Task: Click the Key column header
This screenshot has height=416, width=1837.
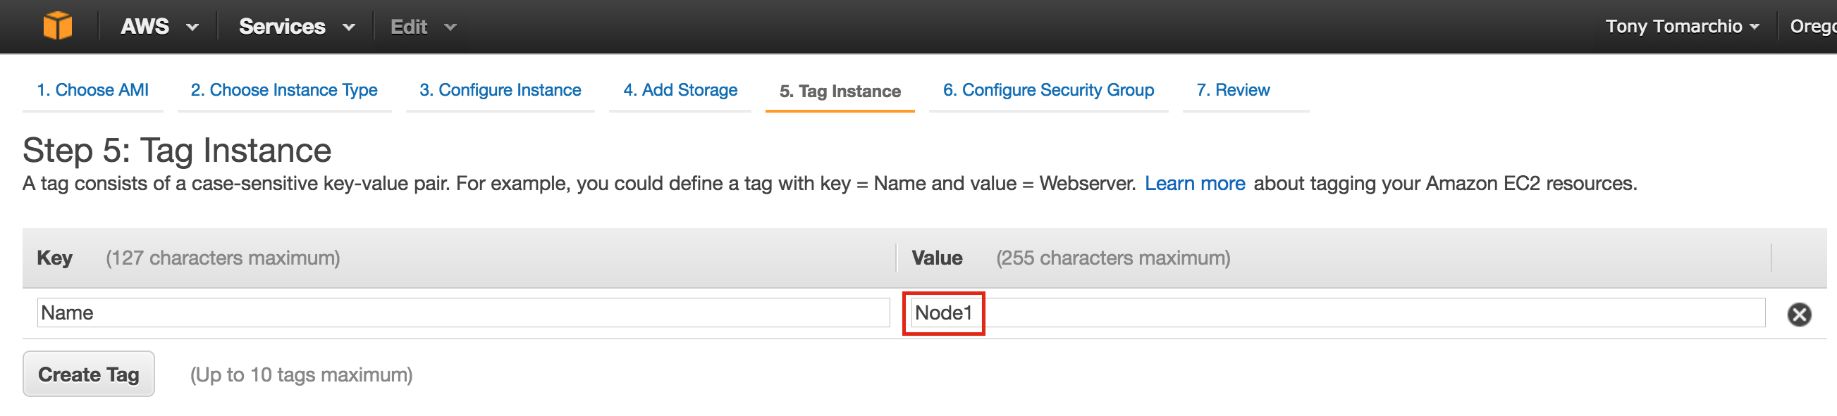Action: 54,258
